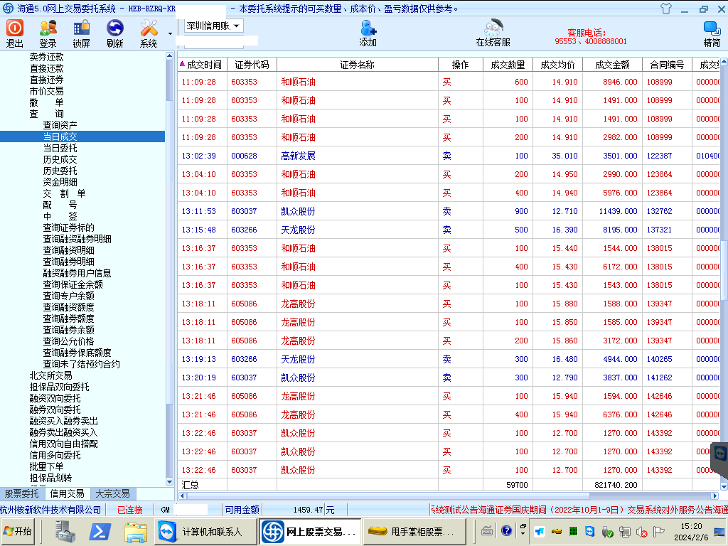Expand the arrow next to 系统 icon

170,33
